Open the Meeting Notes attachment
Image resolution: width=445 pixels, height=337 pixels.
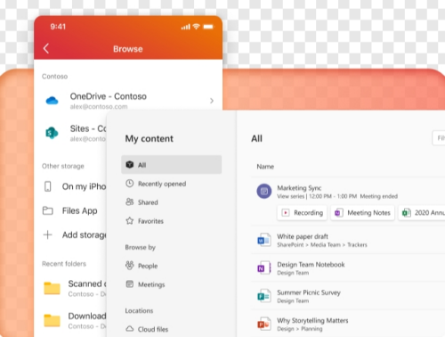pyautogui.click(x=362, y=213)
